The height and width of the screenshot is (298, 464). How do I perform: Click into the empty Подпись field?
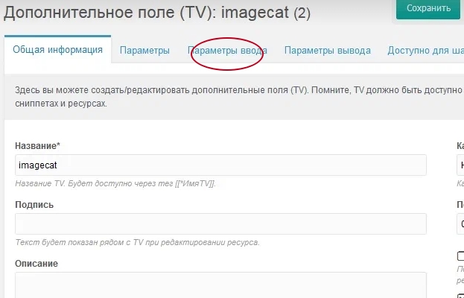click(220, 223)
